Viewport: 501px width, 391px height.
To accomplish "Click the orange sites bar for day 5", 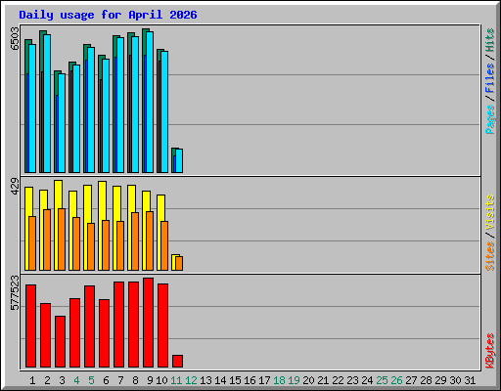I will (x=91, y=246).
